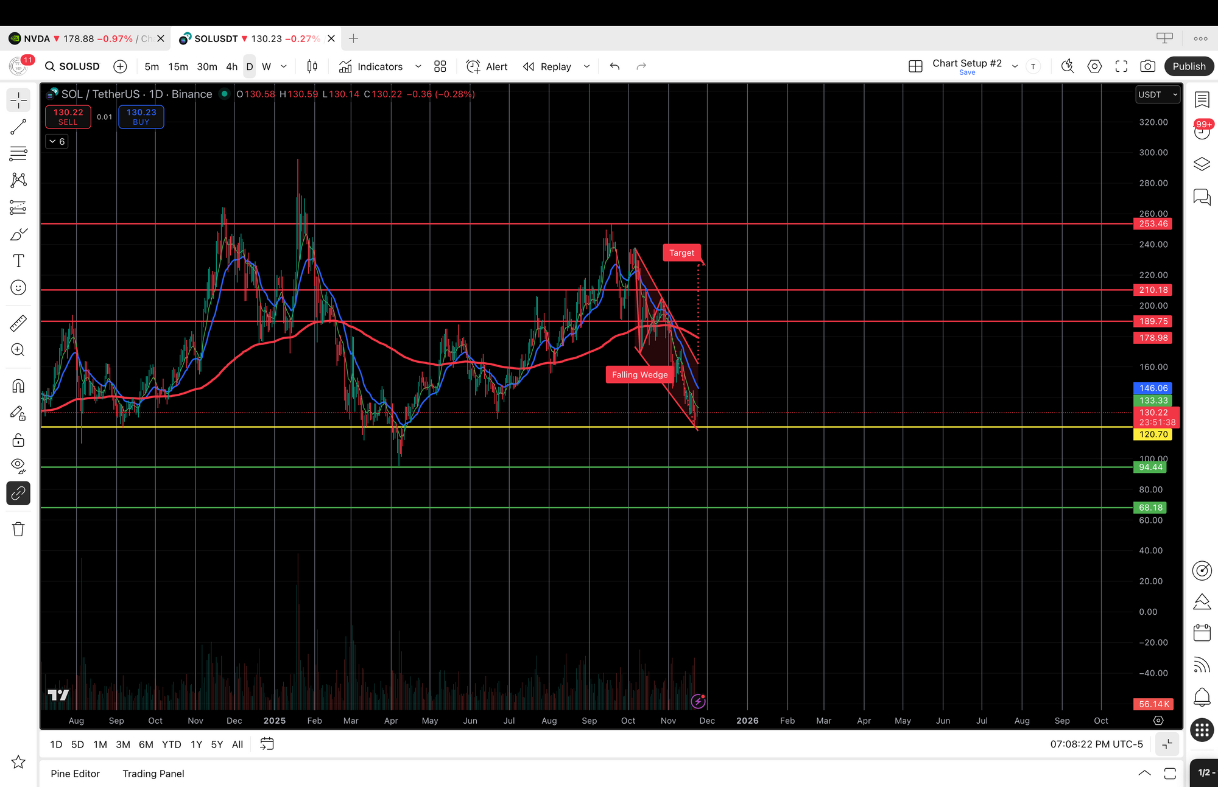Click the trash remove drawings icon

coord(18,529)
